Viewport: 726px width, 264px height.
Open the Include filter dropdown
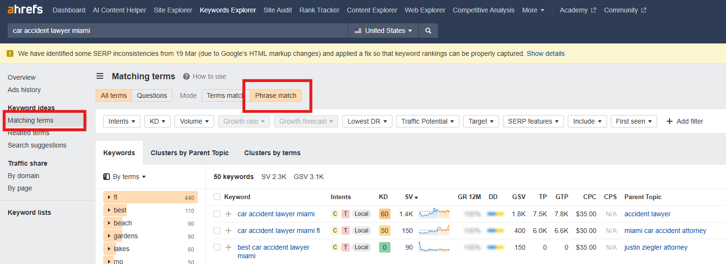587,121
